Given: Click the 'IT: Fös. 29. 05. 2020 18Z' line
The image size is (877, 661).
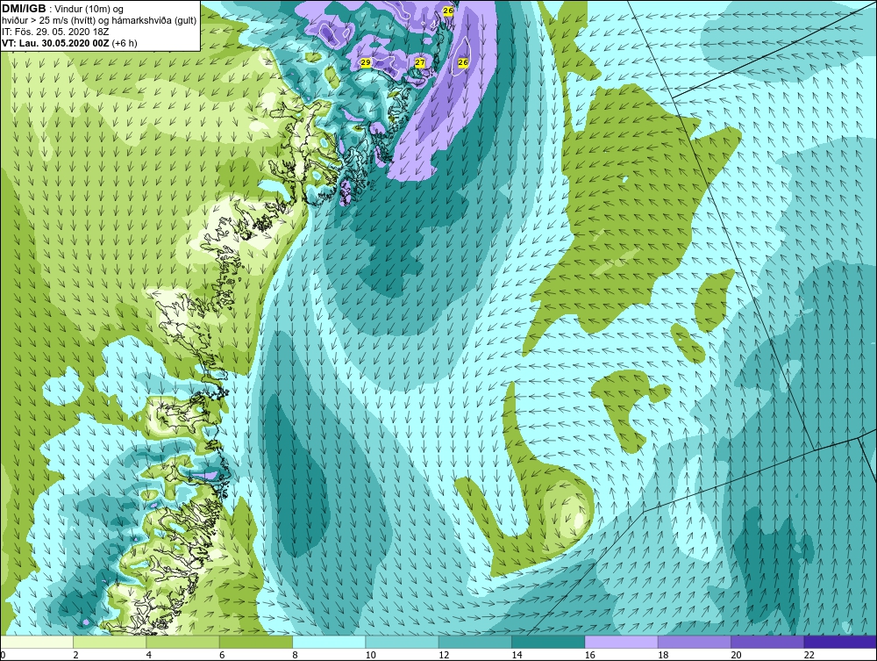Looking at the screenshot, I should click(x=53, y=32).
